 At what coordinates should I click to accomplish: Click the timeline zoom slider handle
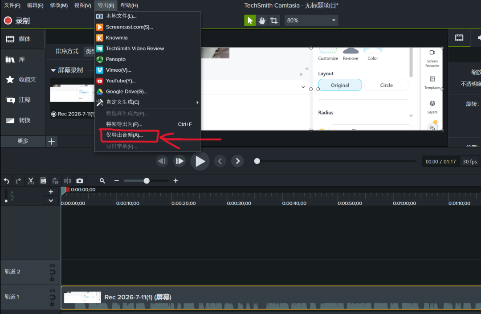click(147, 181)
